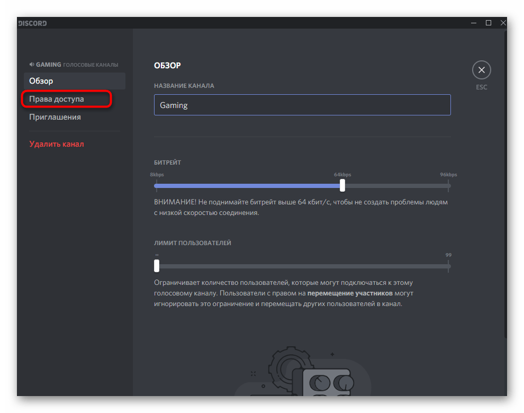
Task: Click the bitrate slider handle at 64kbps
Action: click(x=342, y=185)
